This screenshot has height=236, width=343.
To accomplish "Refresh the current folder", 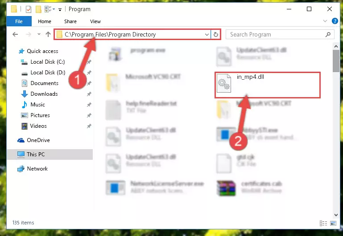I will 216,34.
